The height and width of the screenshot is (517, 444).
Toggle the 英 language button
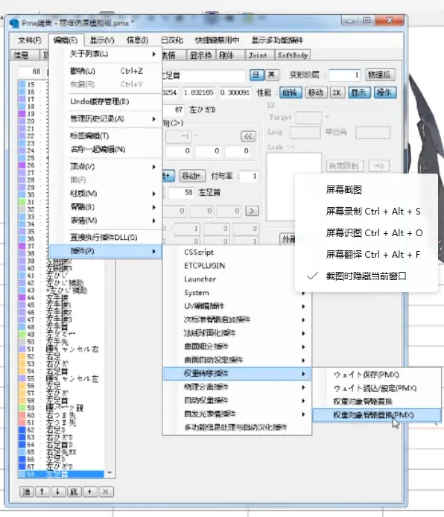pos(272,74)
